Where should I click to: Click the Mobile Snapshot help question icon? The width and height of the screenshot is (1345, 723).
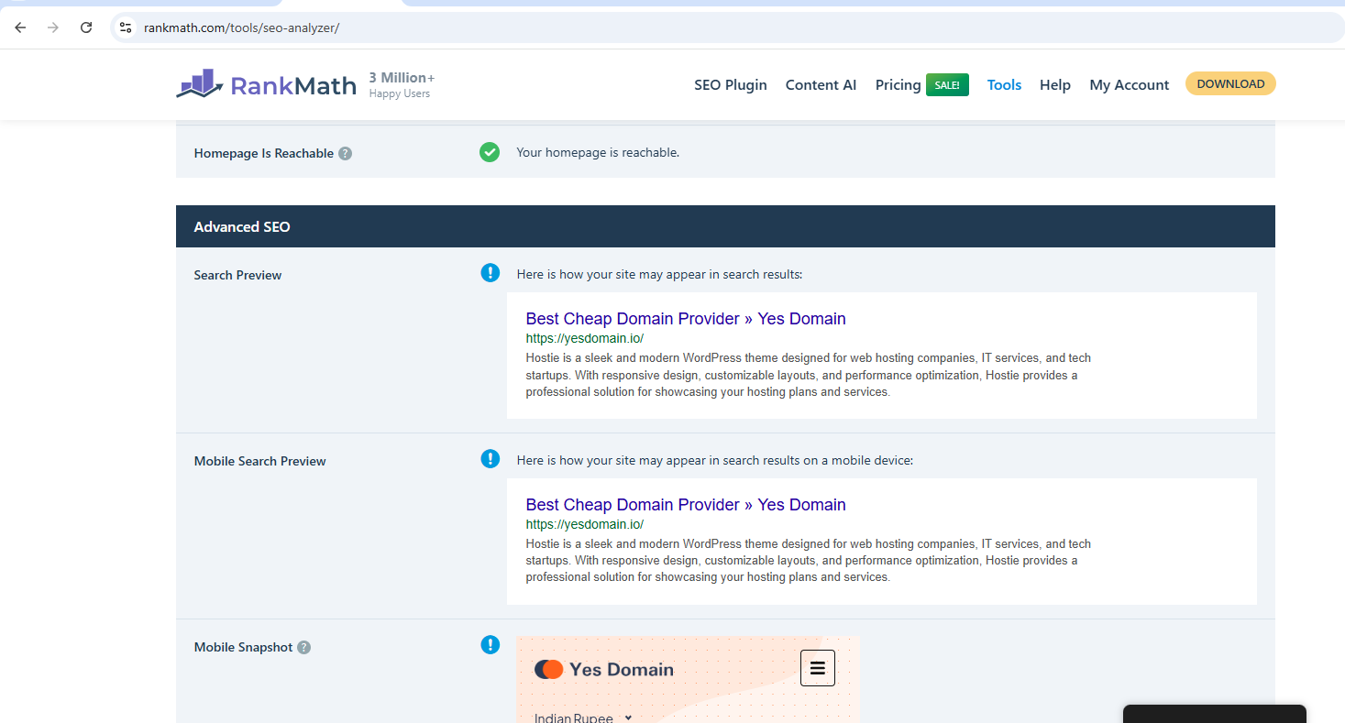(303, 647)
